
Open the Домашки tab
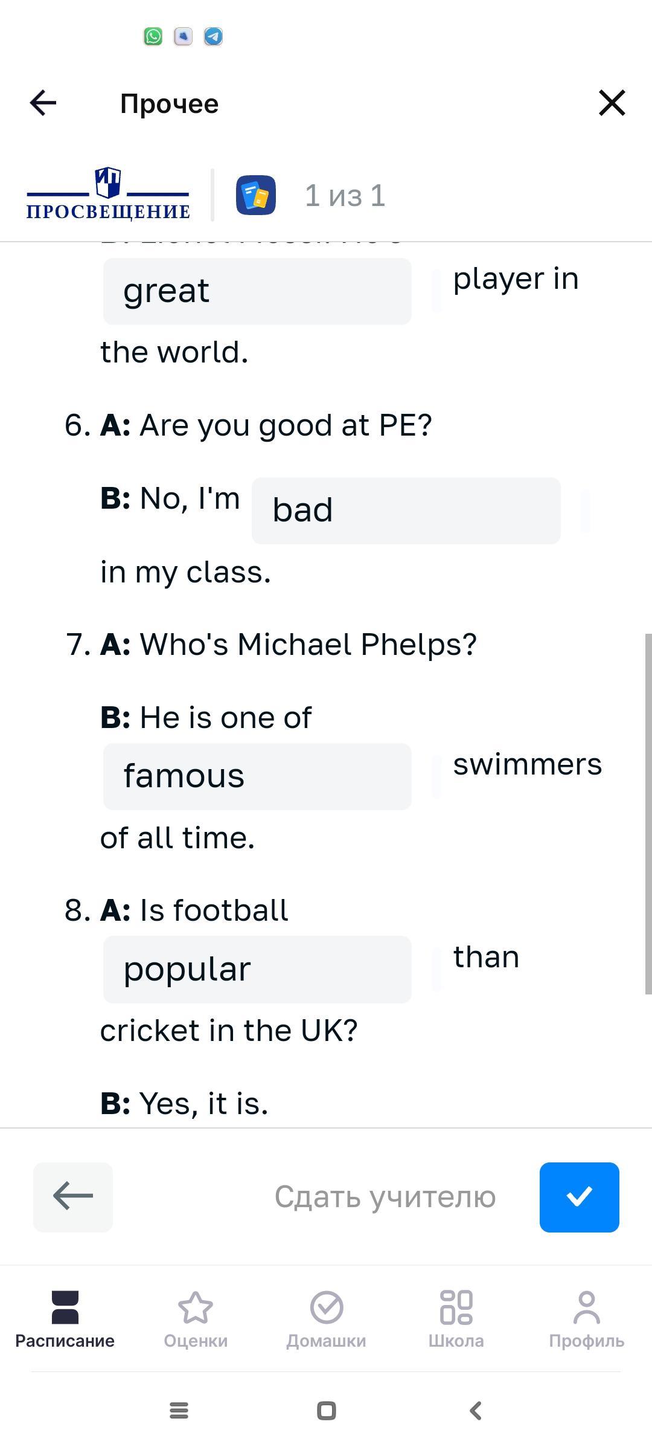[326, 1320]
